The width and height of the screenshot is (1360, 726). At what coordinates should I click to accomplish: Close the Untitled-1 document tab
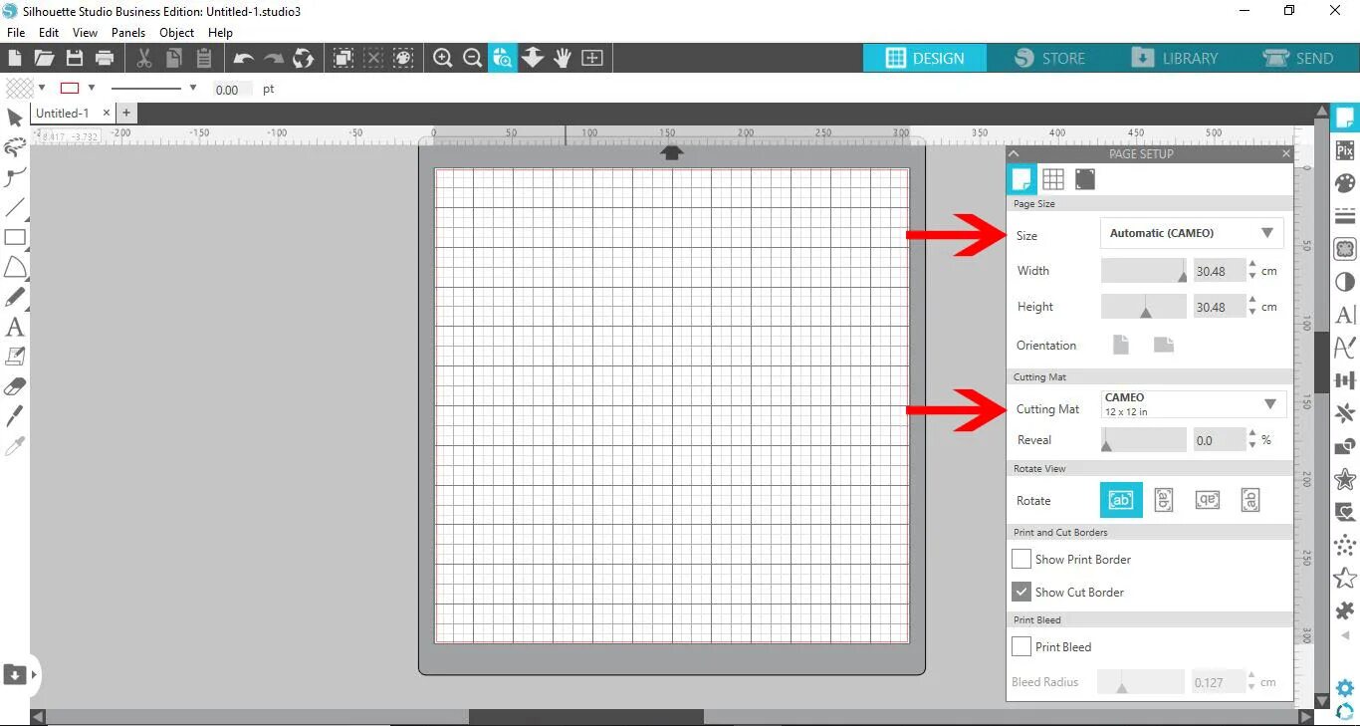107,114
